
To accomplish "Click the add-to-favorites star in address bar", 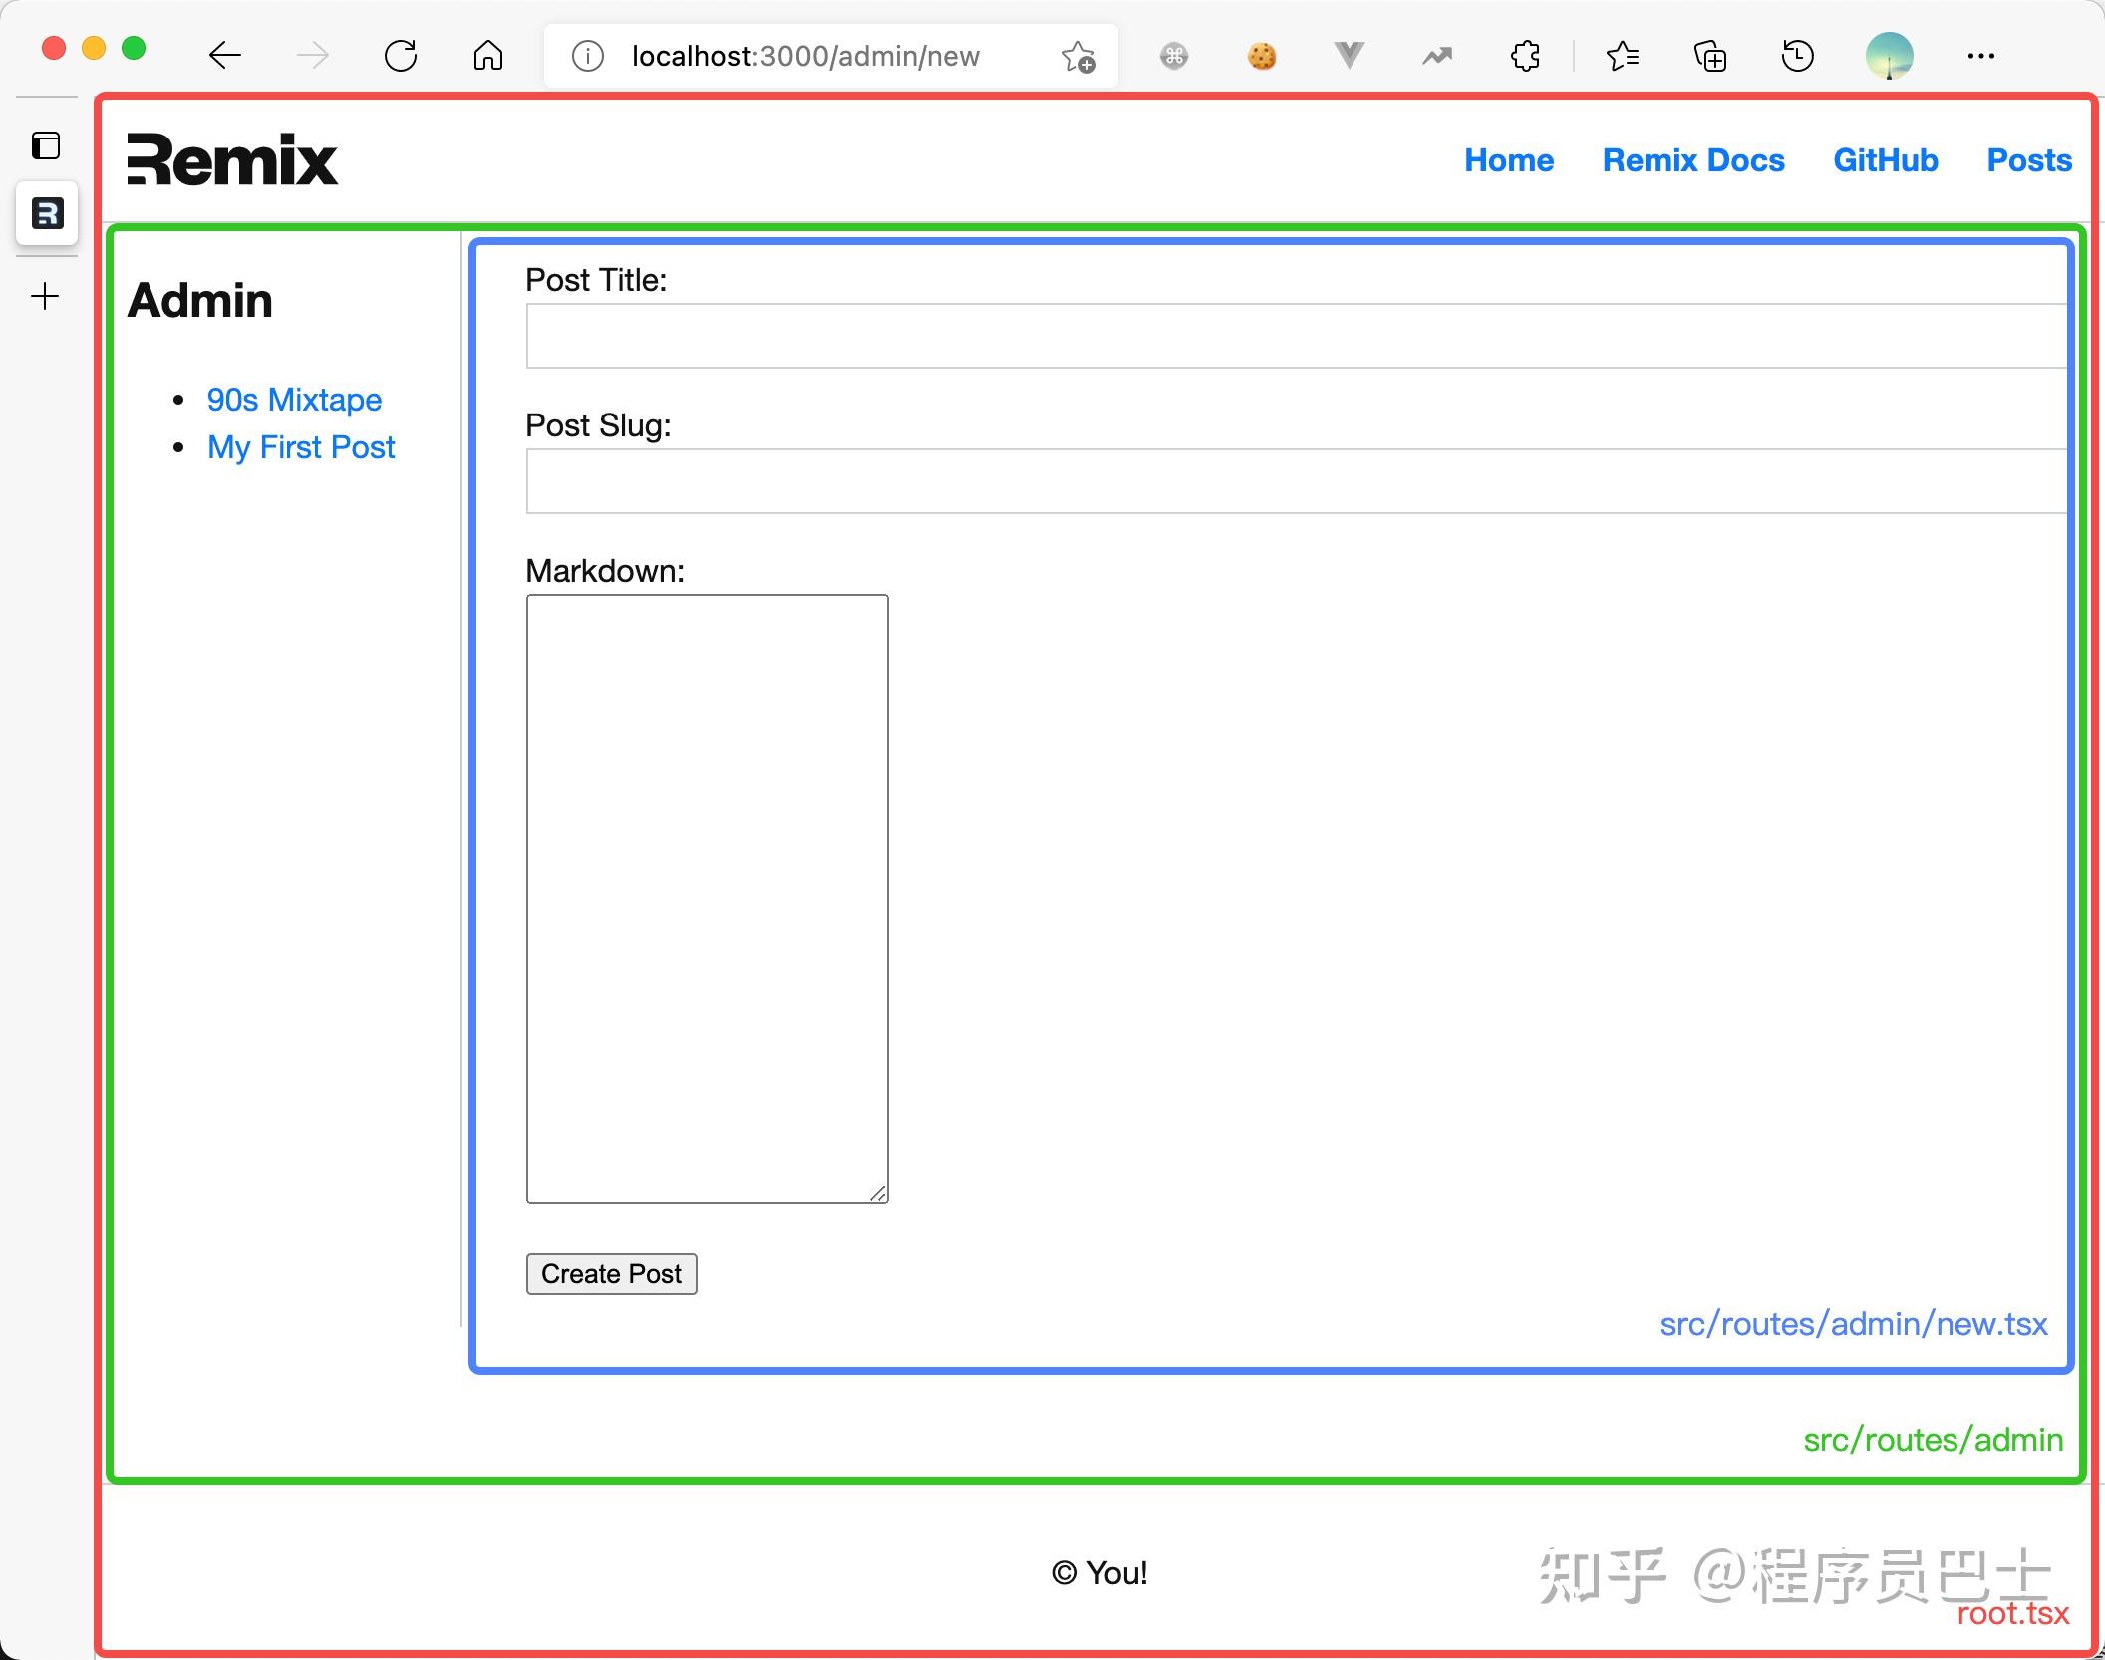I will pos(1079,57).
